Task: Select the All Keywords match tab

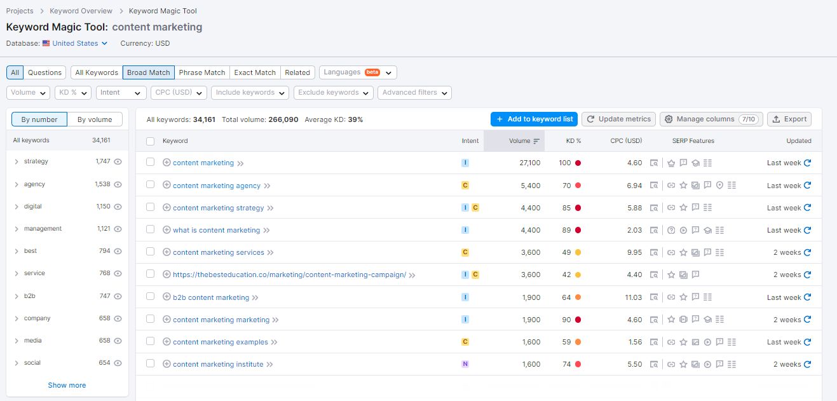Action: [97, 72]
